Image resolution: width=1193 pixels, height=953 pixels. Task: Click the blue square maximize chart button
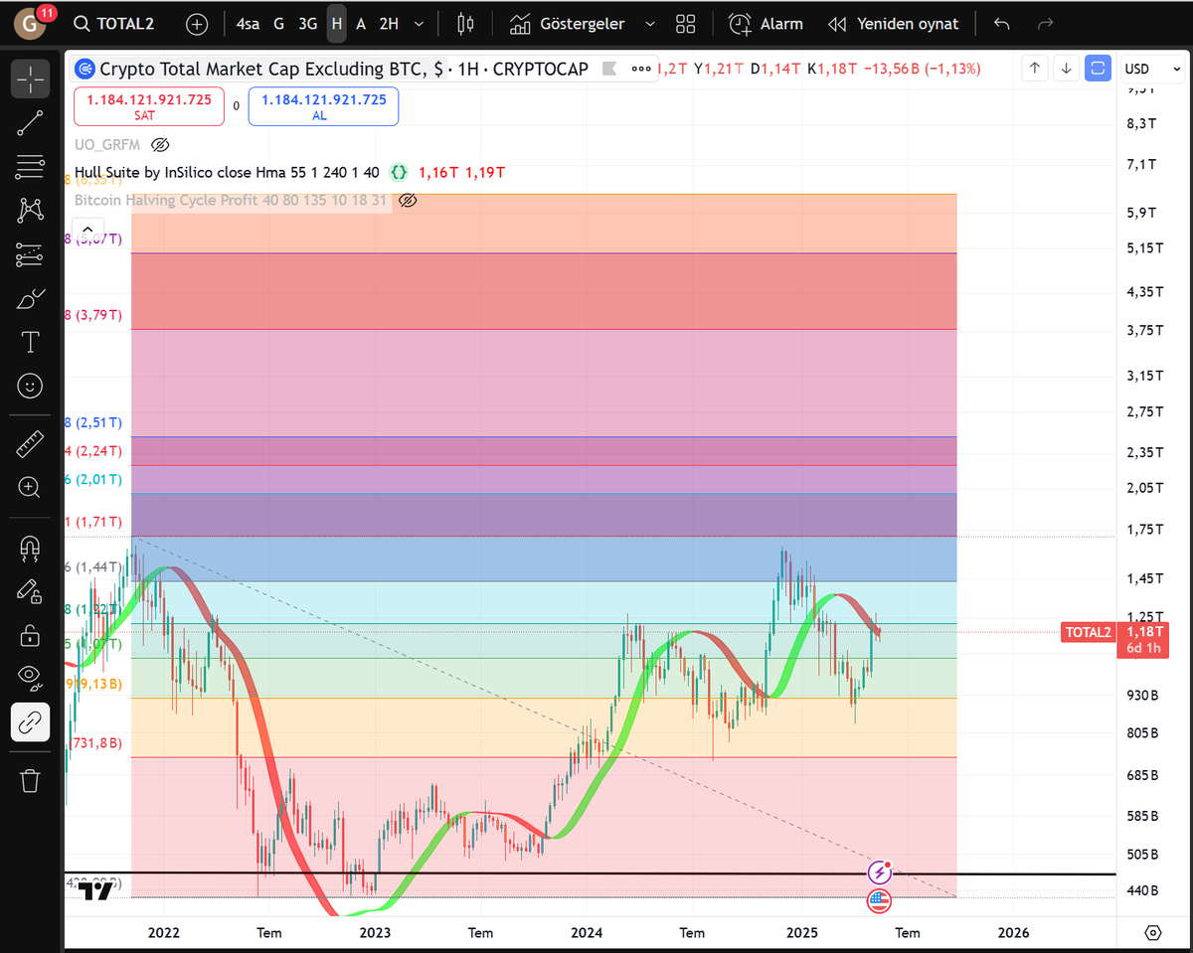[1098, 69]
